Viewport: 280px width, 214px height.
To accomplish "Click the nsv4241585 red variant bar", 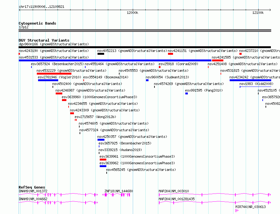I will coord(218,60).
